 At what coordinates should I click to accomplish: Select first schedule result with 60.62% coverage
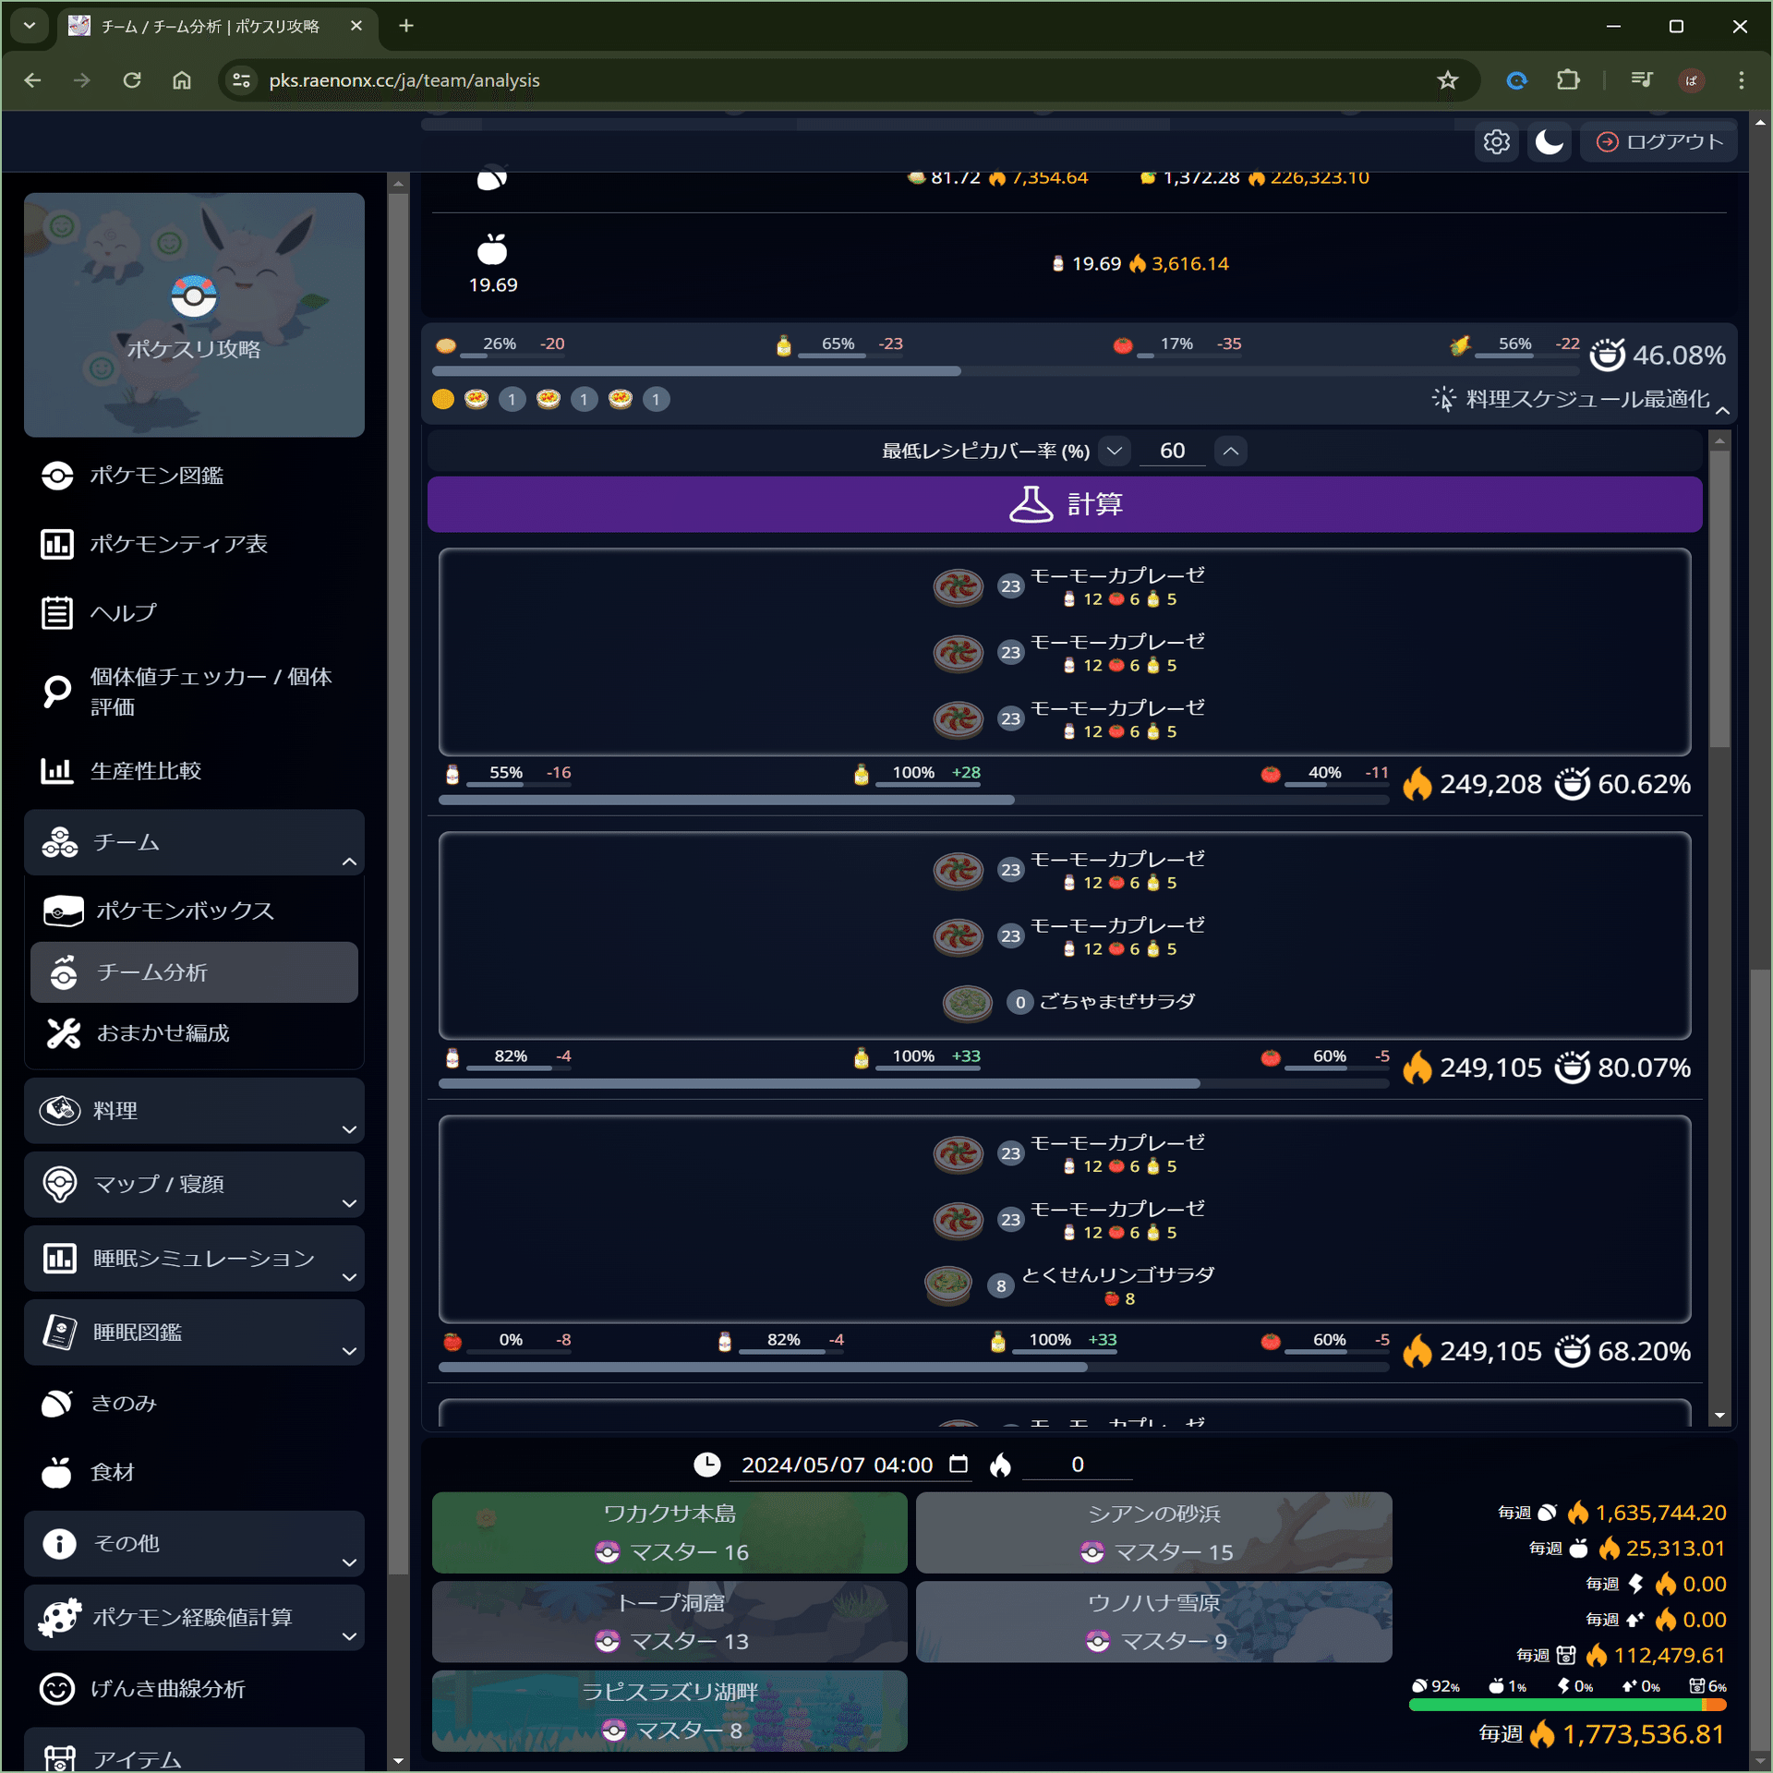coord(1065,652)
